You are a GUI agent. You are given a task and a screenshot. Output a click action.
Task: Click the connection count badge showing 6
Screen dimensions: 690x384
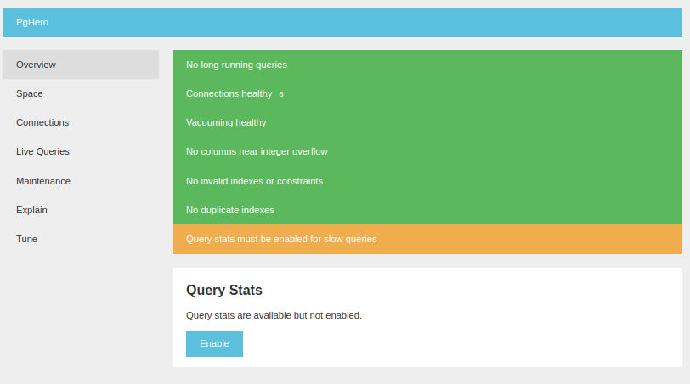[x=281, y=94]
